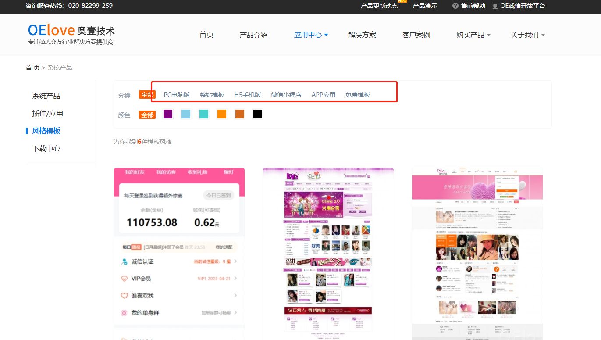Open OE诚信开放平台 link
This screenshot has height=340, width=601.
pyautogui.click(x=523, y=6)
